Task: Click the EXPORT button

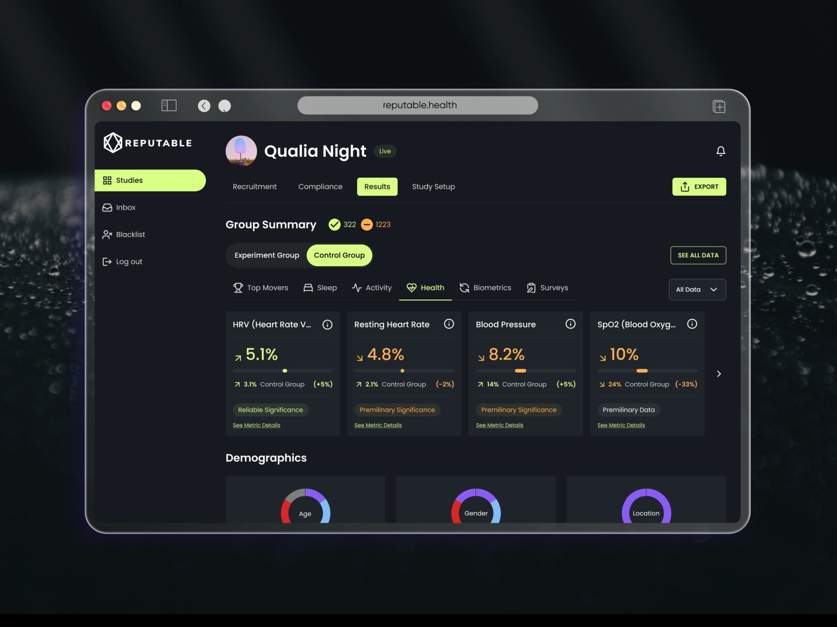Action: [x=699, y=187]
